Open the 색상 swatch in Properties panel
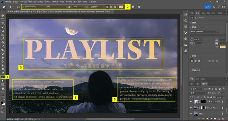The height and width of the screenshot is (121, 228). (223, 47)
